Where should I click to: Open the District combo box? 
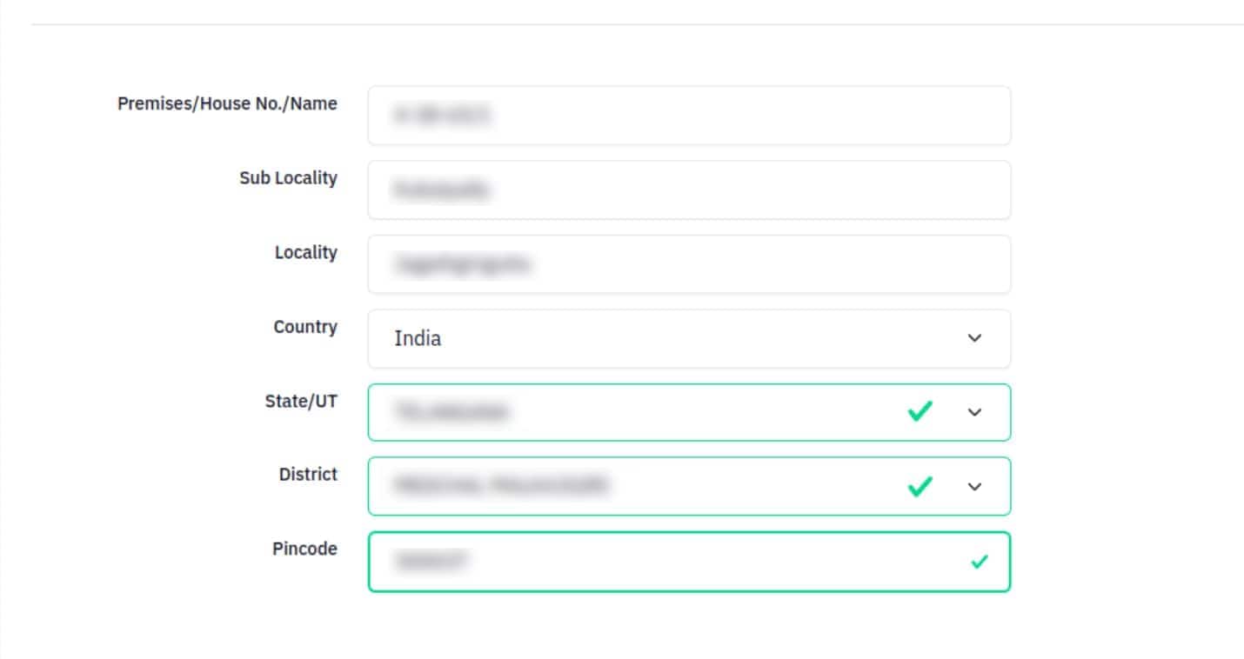coord(689,486)
